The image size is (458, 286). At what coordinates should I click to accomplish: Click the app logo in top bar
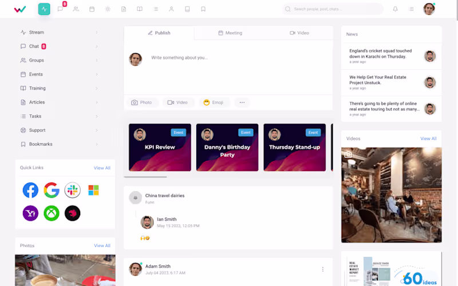[x=20, y=9]
